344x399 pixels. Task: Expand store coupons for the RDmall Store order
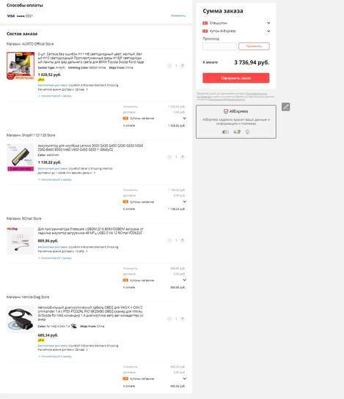tap(184, 280)
